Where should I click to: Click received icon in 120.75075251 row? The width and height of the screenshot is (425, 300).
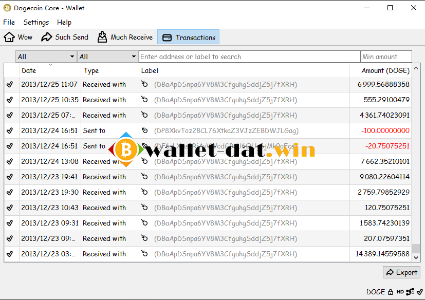[x=144, y=208]
